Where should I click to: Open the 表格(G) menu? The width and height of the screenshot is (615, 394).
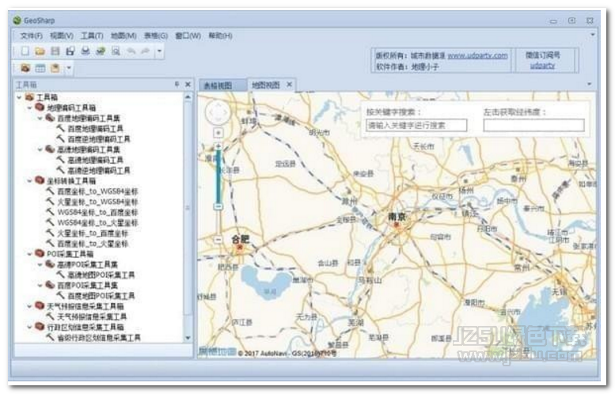(156, 36)
